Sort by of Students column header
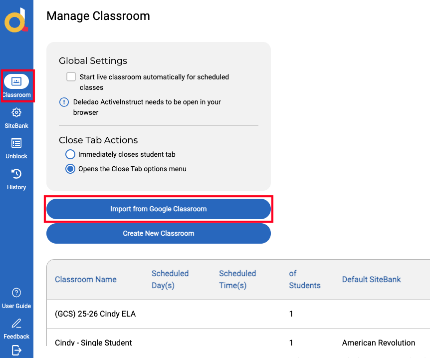This screenshot has height=358, width=430. pyautogui.click(x=305, y=280)
